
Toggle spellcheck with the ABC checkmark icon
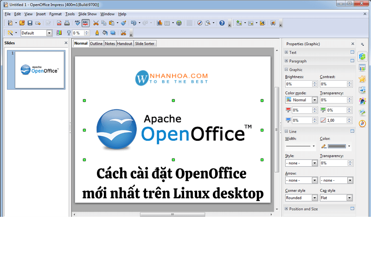click(x=77, y=23)
